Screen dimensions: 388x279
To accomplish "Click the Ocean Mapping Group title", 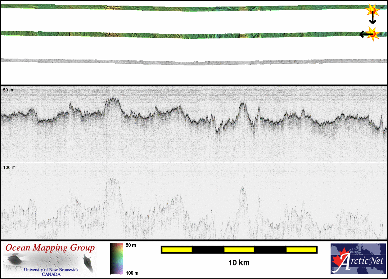I will (x=50, y=248).
